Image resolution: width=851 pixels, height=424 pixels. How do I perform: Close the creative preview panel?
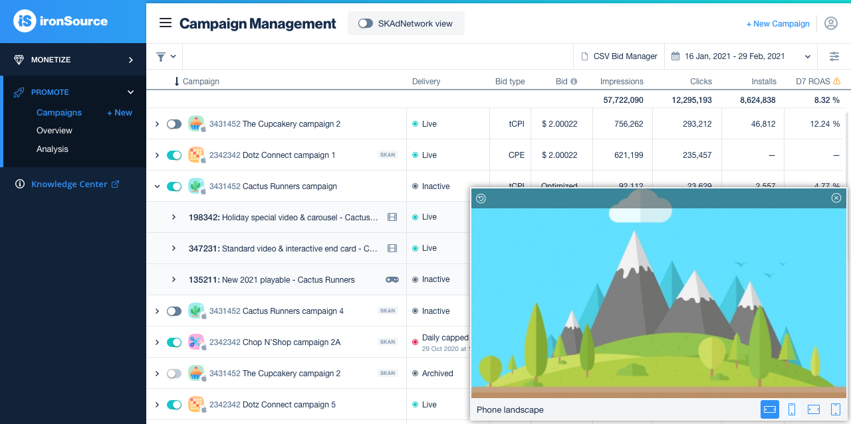pyautogui.click(x=836, y=198)
